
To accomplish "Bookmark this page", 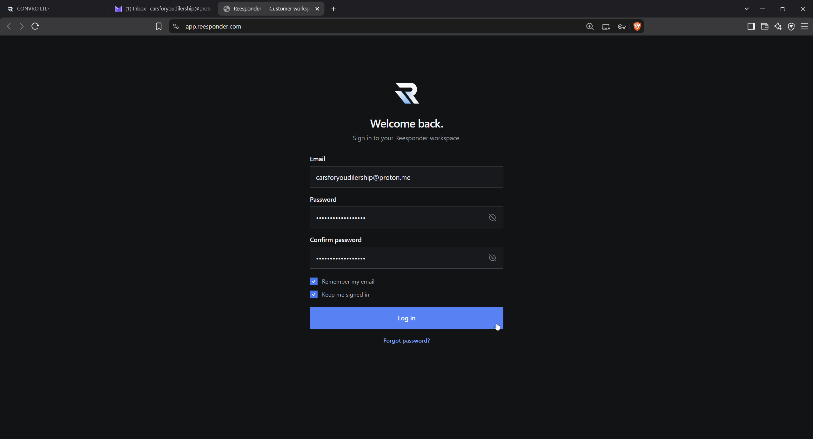I will (x=159, y=26).
